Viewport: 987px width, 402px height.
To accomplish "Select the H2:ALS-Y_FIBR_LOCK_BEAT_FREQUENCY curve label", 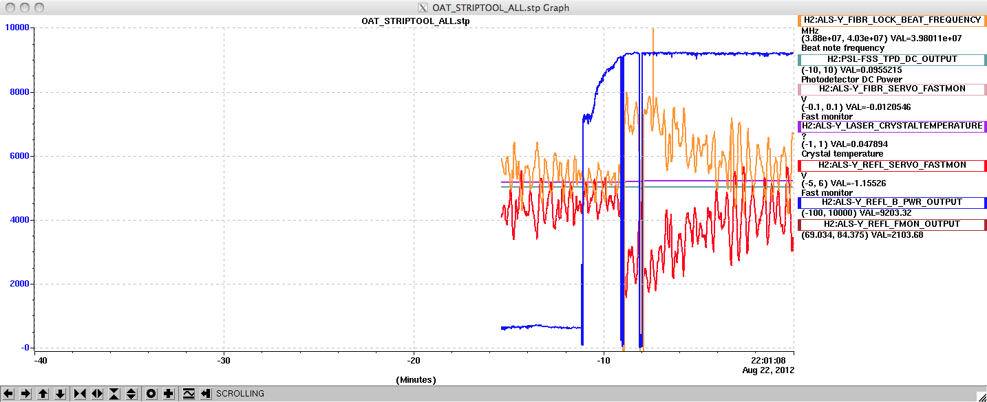I will 892,21.
